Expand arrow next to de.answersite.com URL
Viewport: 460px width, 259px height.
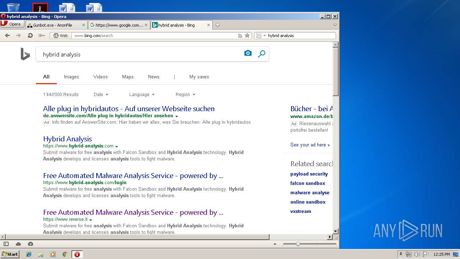pyautogui.click(x=176, y=116)
